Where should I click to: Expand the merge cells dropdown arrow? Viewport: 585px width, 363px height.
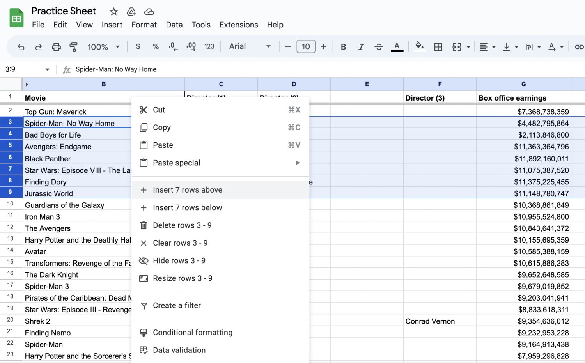[468, 47]
